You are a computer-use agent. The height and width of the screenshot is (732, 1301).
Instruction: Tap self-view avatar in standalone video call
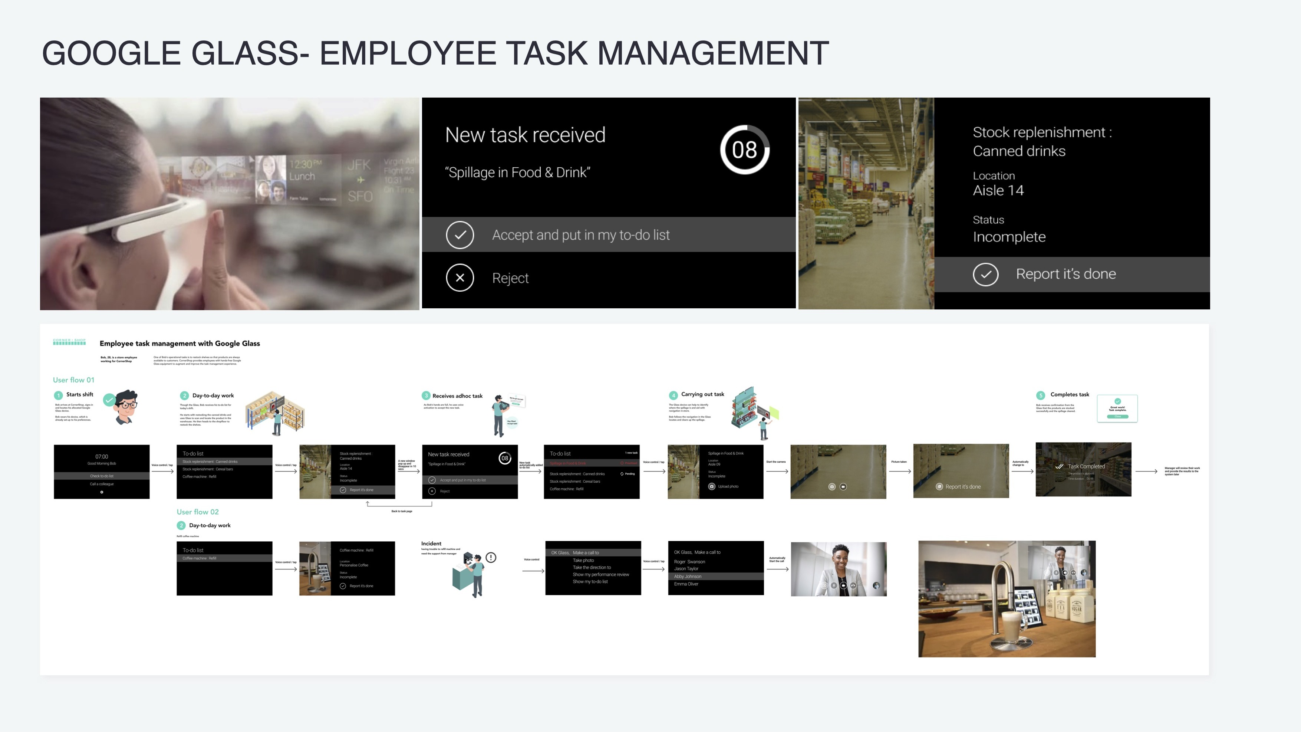pyautogui.click(x=877, y=585)
